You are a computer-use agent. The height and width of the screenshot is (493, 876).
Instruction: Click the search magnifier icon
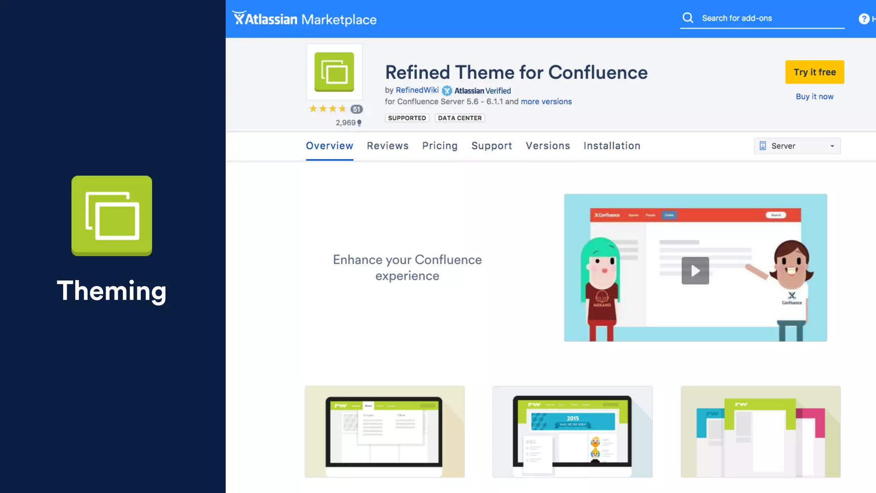[687, 18]
